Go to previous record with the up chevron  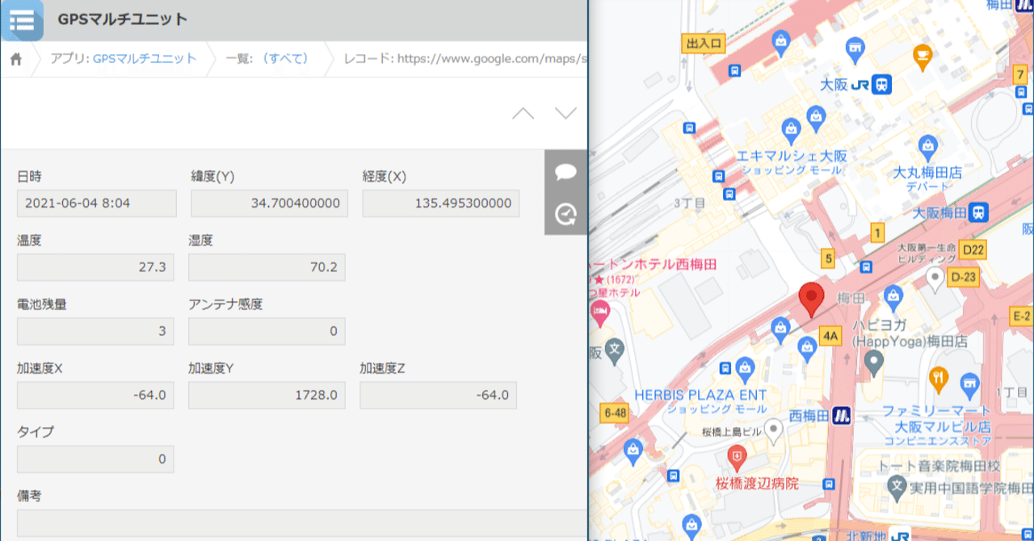(x=523, y=113)
